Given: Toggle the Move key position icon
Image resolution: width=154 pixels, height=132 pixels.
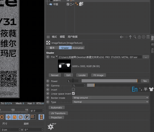Looking at the screenshot, I should [x=8, y=117].
